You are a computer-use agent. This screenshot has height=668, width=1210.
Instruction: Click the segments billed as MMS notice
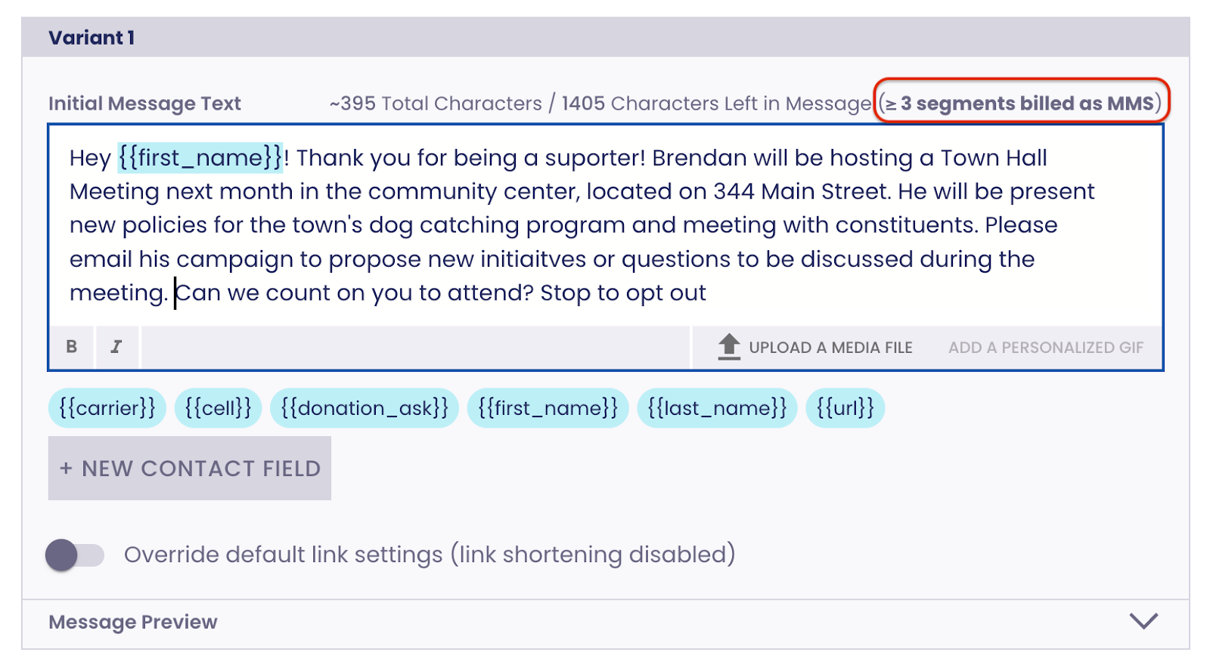[1022, 103]
